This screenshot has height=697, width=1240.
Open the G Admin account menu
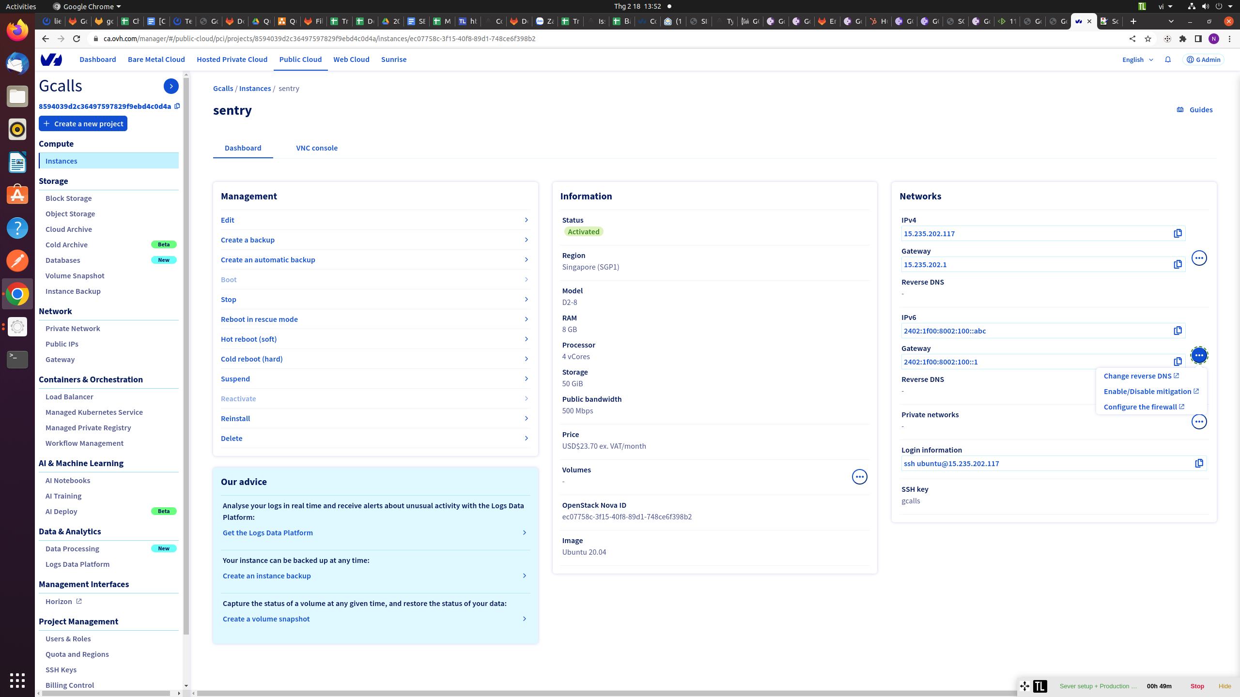pos(1203,60)
